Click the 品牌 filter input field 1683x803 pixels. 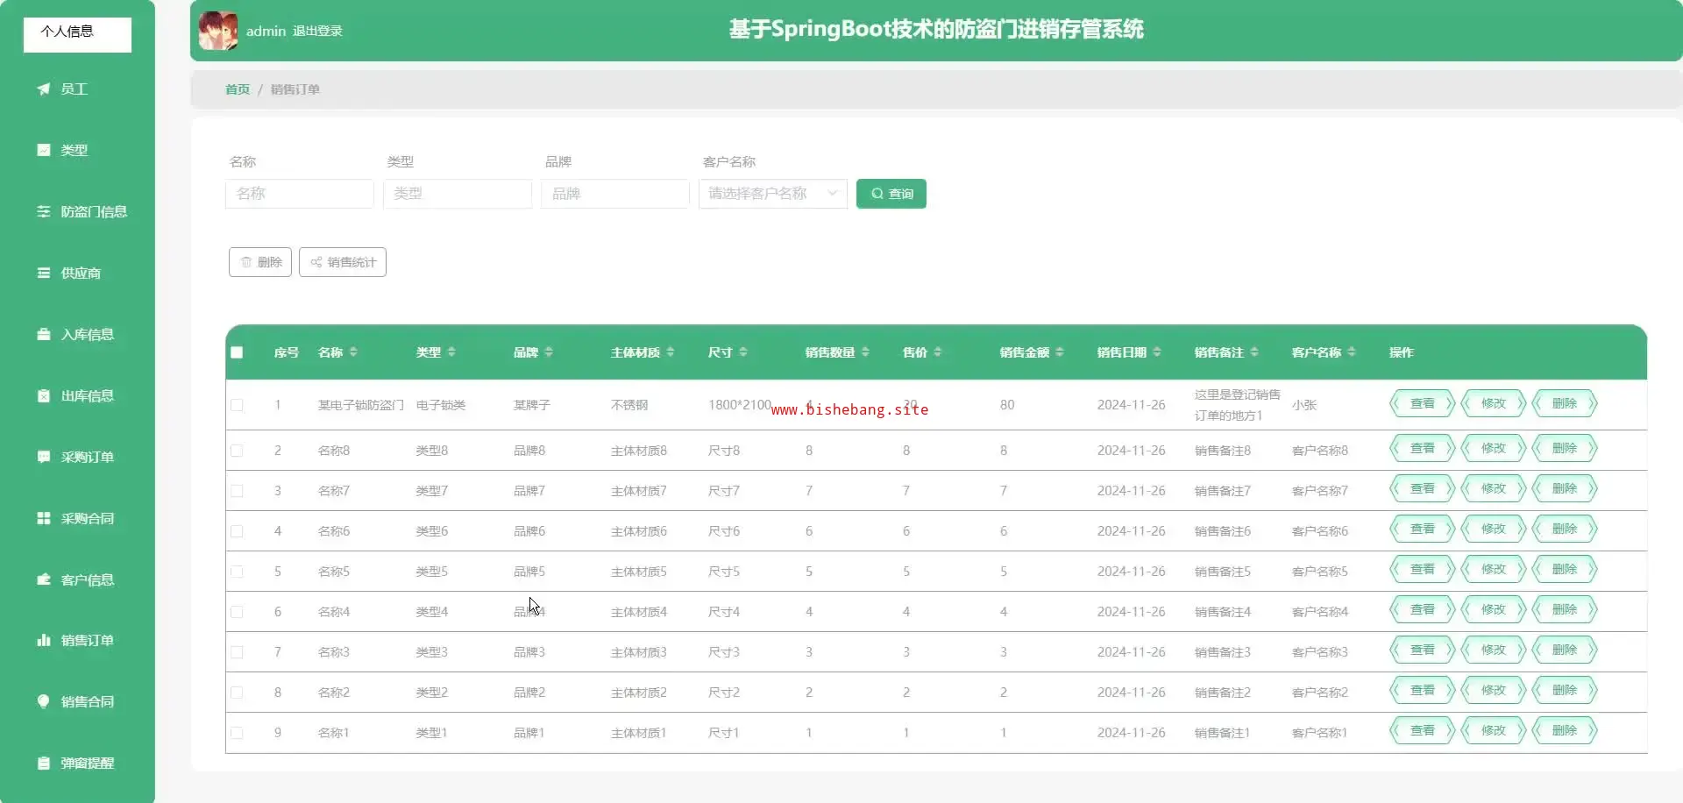pos(614,194)
